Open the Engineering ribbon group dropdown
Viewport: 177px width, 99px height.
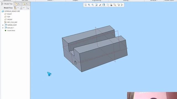click(x=97, y=1)
